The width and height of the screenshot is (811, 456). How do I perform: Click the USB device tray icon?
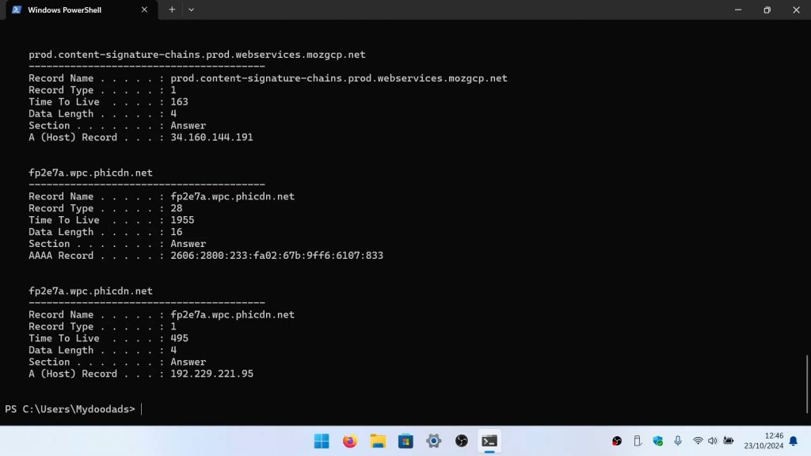click(x=638, y=441)
